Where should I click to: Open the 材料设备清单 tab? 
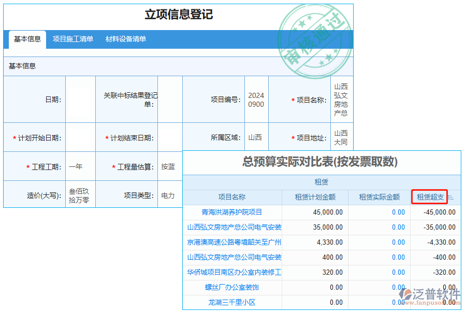(126, 39)
